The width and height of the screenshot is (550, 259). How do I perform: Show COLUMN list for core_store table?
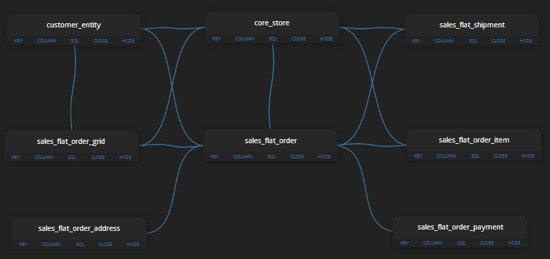click(245, 39)
